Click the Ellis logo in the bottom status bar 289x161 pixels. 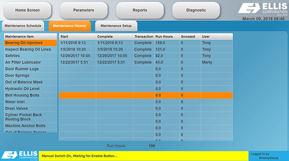19,156
